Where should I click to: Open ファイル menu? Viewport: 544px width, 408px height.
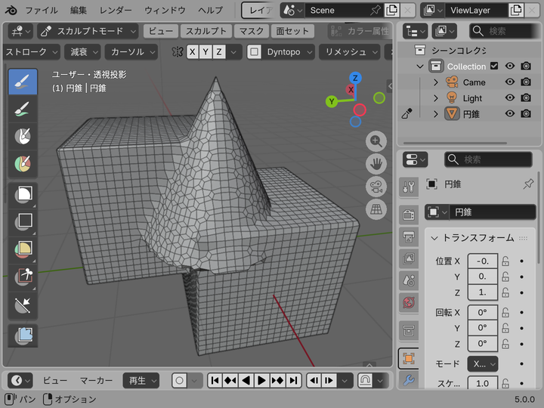[42, 11]
